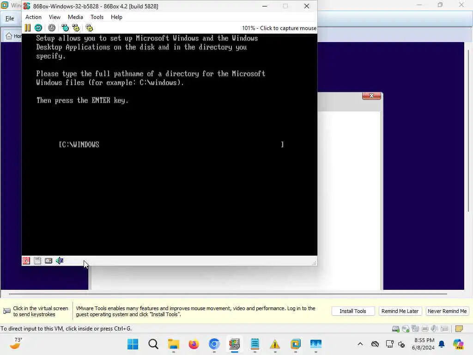473x355 pixels.
Task: Click VMware sound card status icon
Action: (x=434, y=329)
